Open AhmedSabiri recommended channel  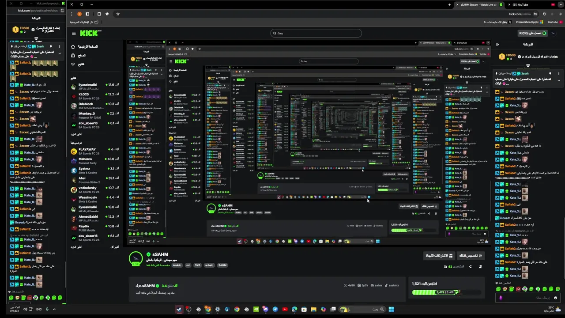pos(95,218)
